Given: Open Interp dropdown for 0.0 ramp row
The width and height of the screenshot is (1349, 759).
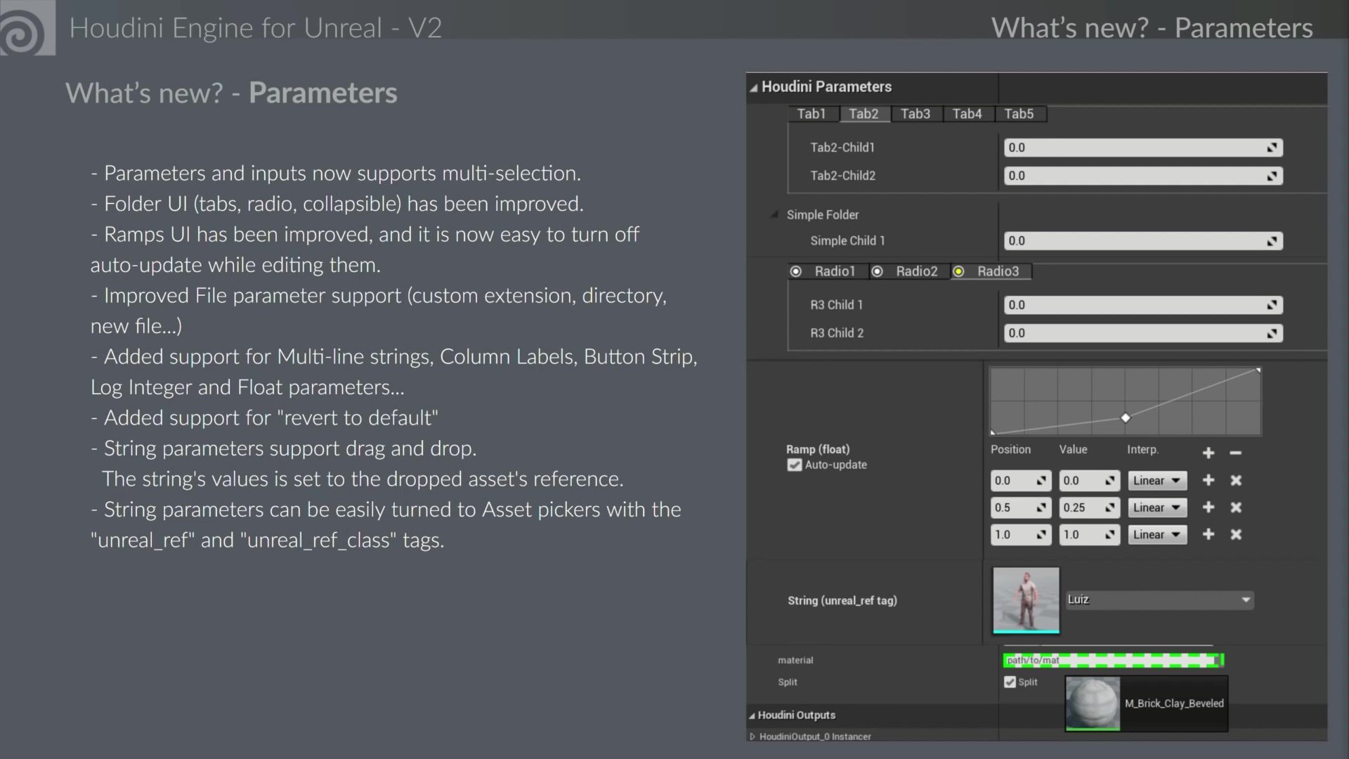Looking at the screenshot, I should click(1157, 481).
